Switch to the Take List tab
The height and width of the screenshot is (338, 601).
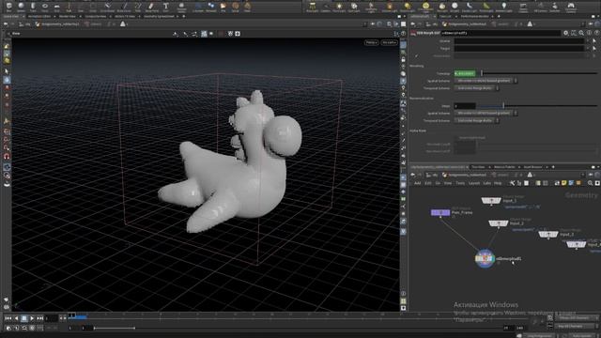445,17
